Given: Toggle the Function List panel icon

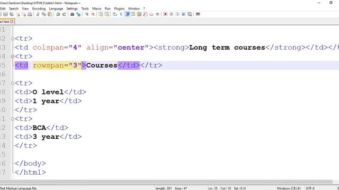Looking at the screenshot, I should (x=145, y=14).
